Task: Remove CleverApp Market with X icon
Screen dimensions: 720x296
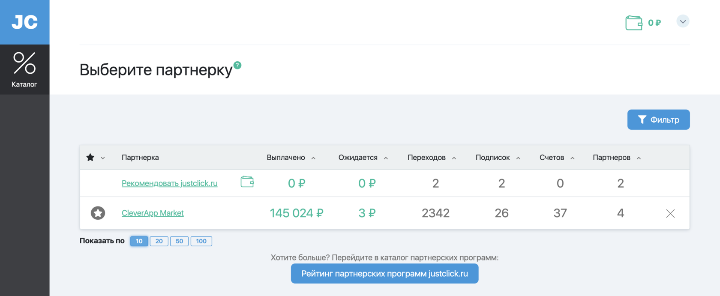Action: click(x=670, y=213)
